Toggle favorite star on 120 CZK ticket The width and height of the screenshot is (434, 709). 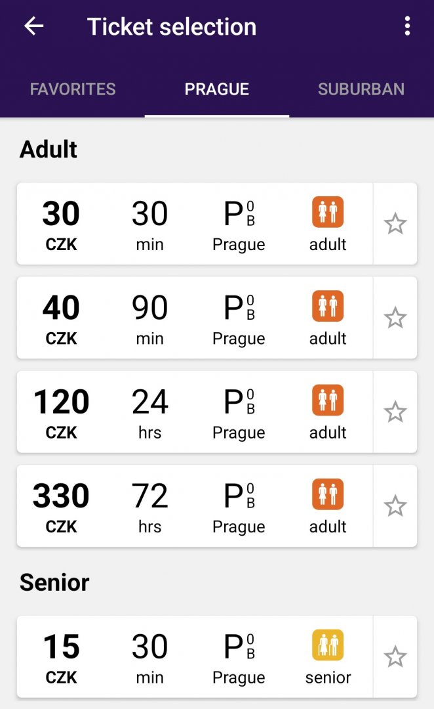395,412
